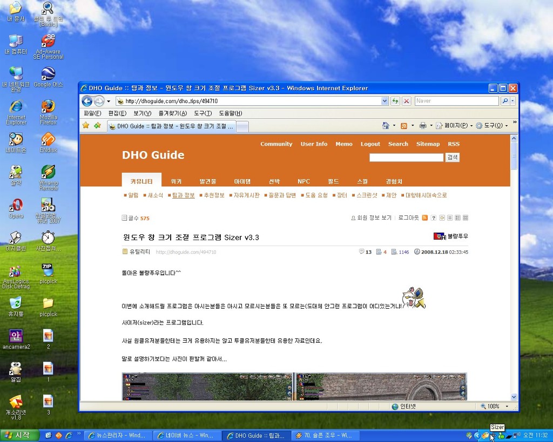Select the Winamp Remote desktop icon
Screen dimensions: 553x442
(x=48, y=178)
